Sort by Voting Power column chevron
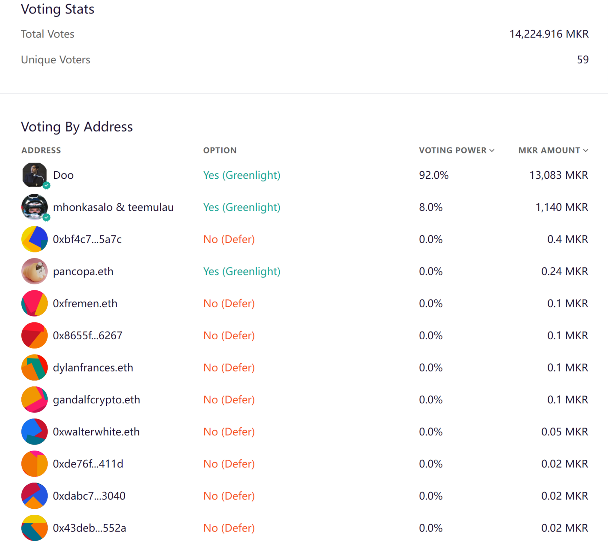608x542 pixels. coord(492,150)
